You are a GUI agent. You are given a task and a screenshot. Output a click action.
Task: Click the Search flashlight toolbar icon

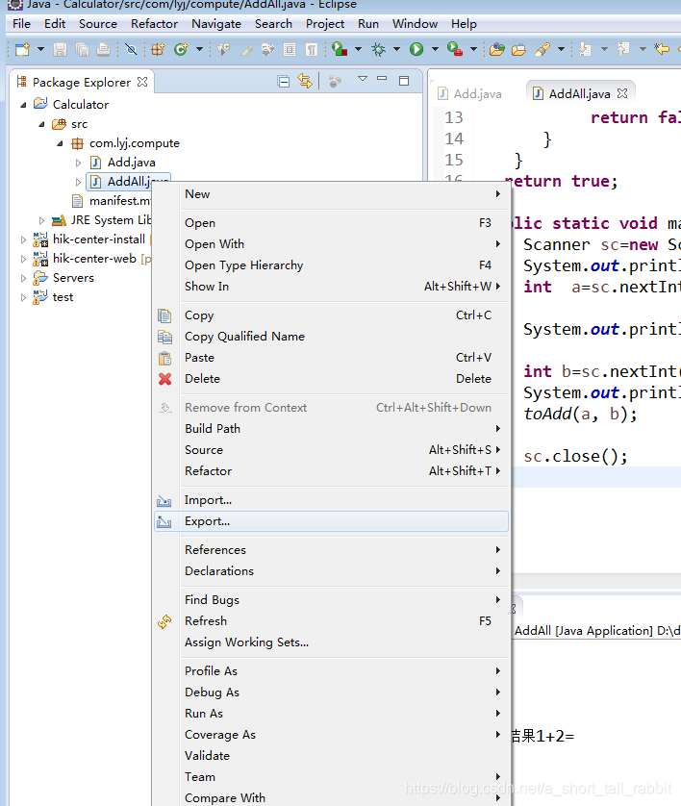[542, 49]
